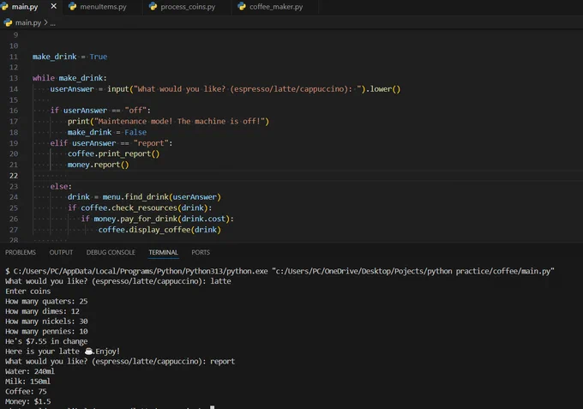Click the money.report() line
The height and width of the screenshot is (409, 583).
point(98,165)
